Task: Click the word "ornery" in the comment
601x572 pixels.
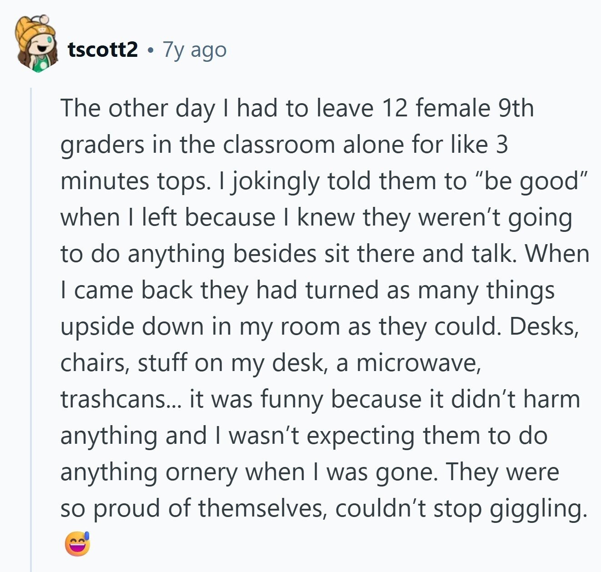Action: (x=202, y=472)
